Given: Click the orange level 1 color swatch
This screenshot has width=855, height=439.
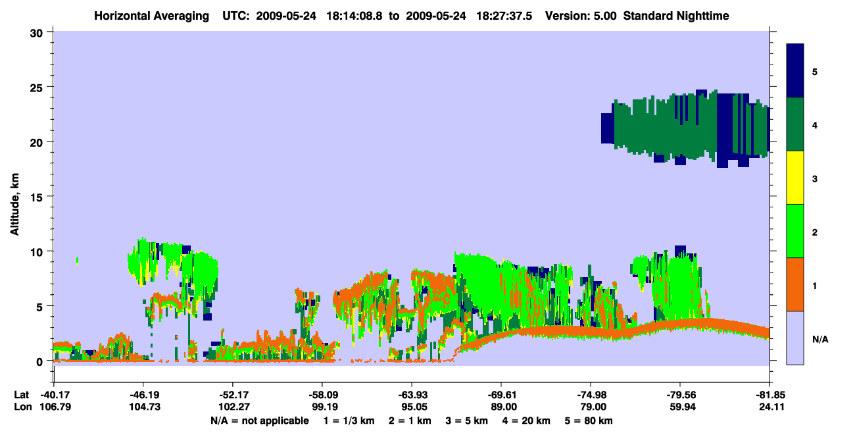Looking at the screenshot, I should [795, 284].
